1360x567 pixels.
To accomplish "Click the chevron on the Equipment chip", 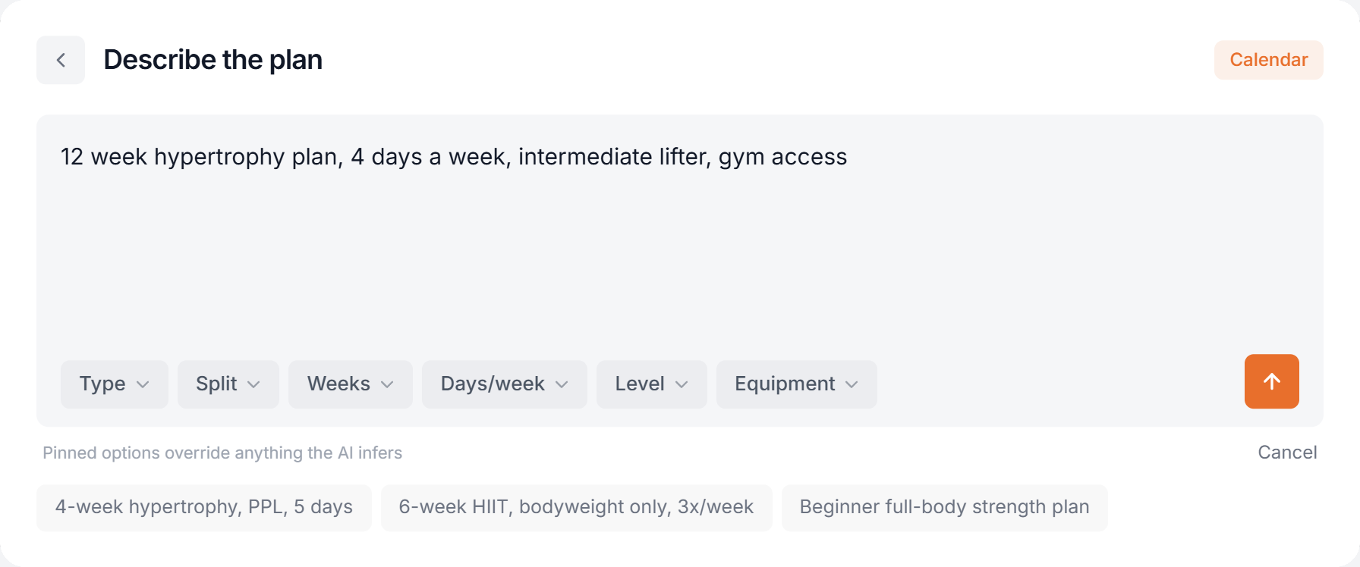I will pos(852,385).
